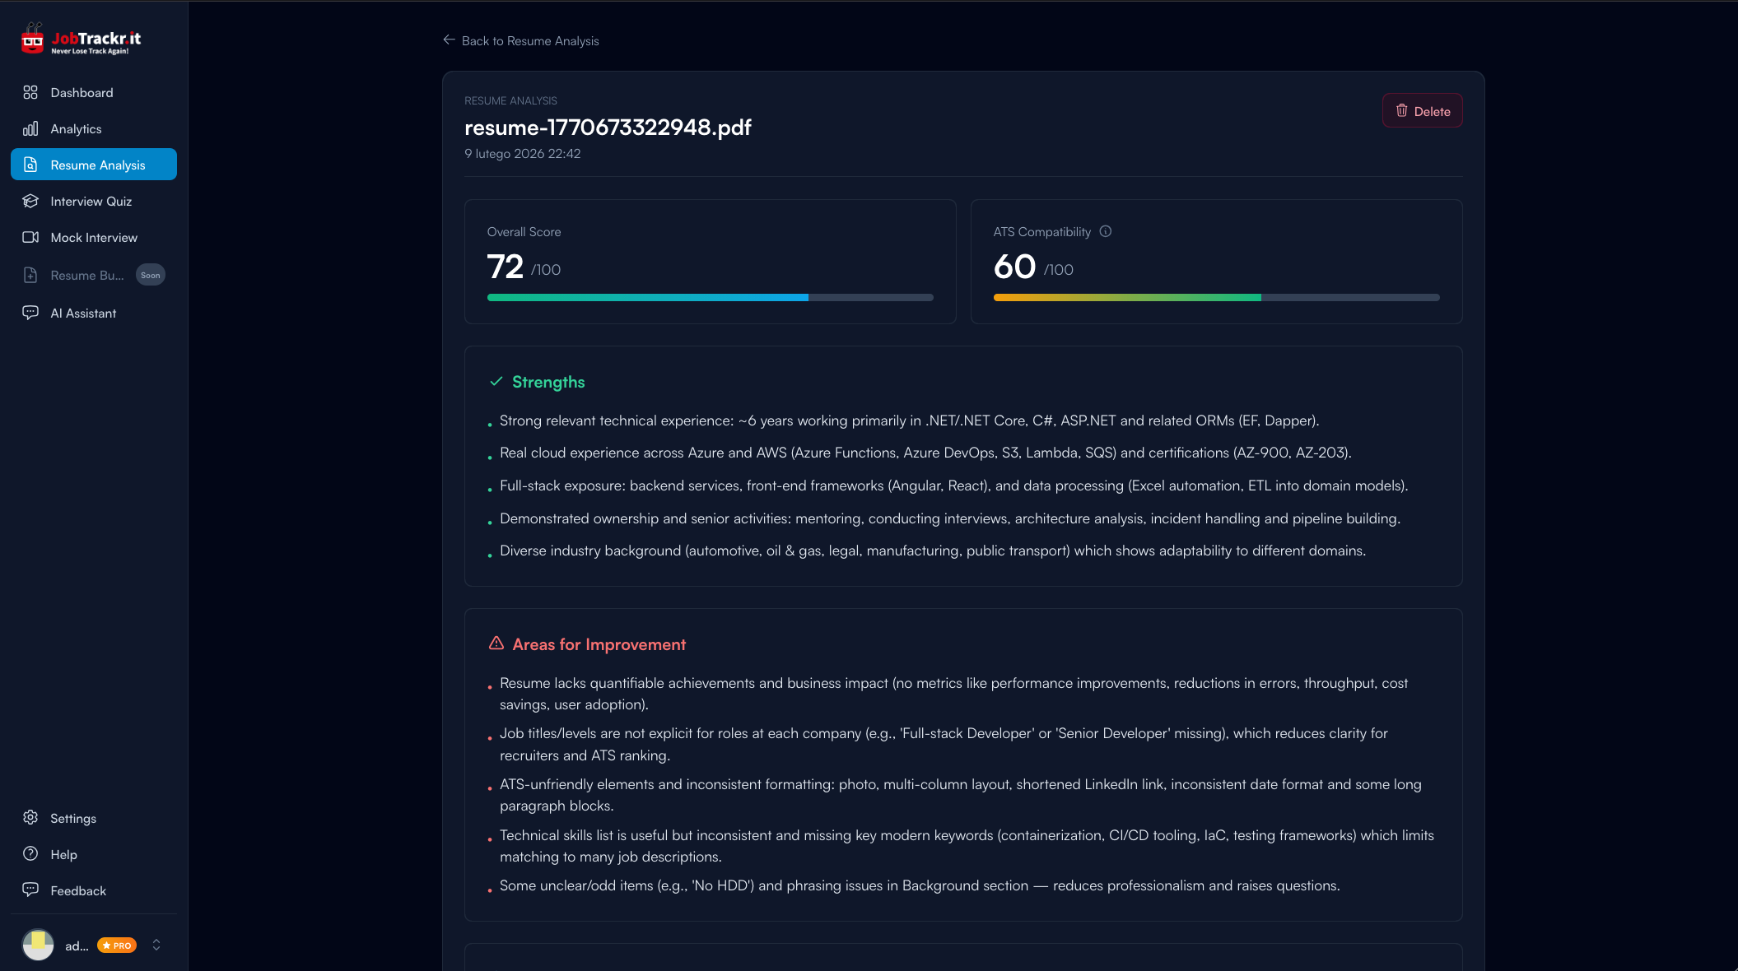Open Analytics via the bar chart icon
Image resolution: width=1738 pixels, height=971 pixels.
coord(30,128)
